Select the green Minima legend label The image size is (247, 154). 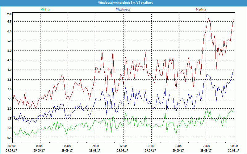[x=45, y=10]
